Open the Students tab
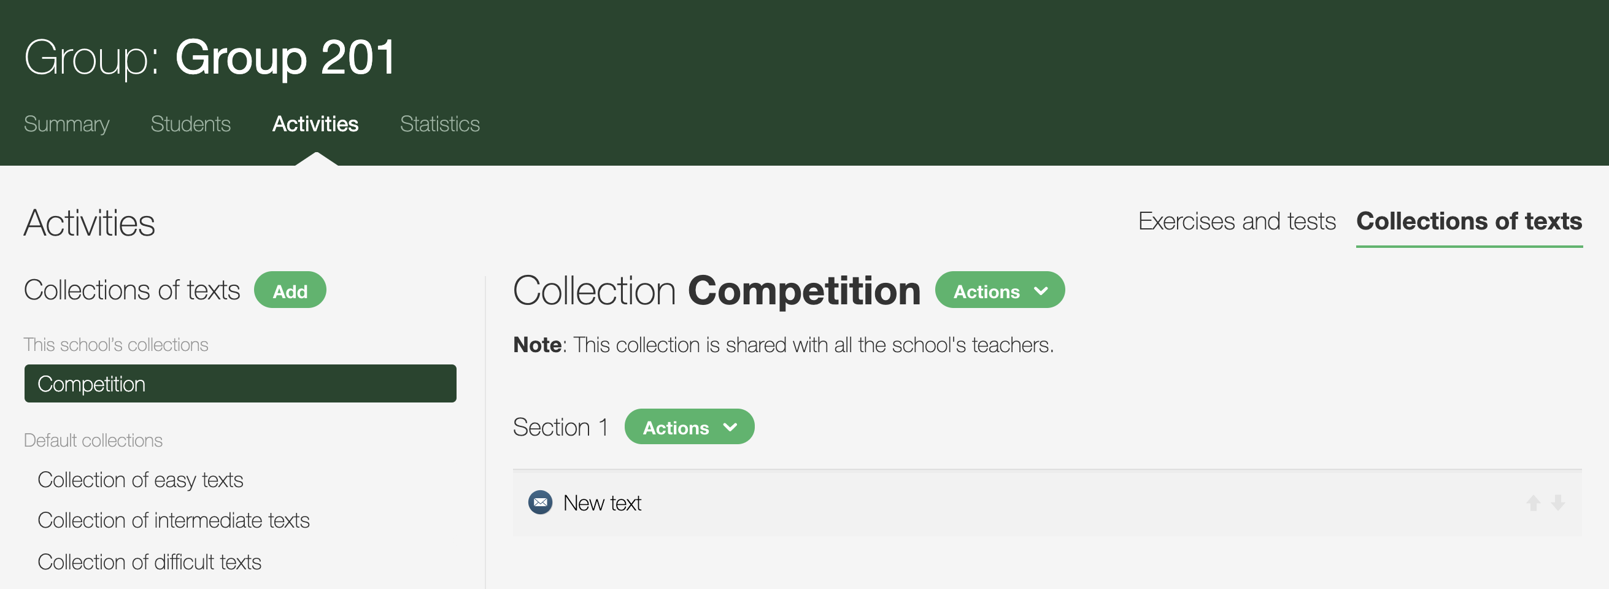Screen dimensions: 1609x589 pos(190,124)
